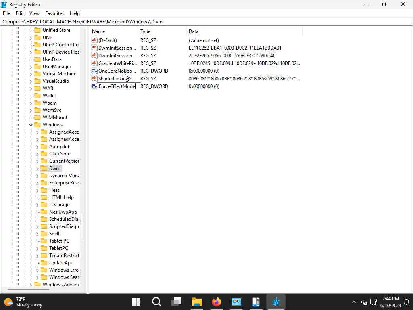Click the ShaderLinking 8086:08C* data cell
413x310 pixels.
tap(244, 78)
